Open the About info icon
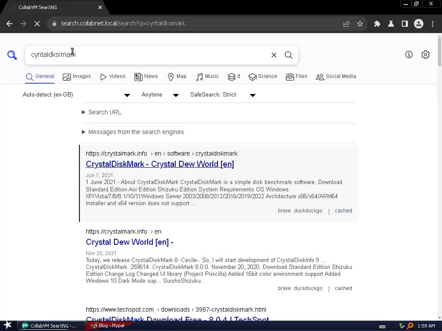Image resolution: width=442 pixels, height=331 pixels. tap(409, 55)
